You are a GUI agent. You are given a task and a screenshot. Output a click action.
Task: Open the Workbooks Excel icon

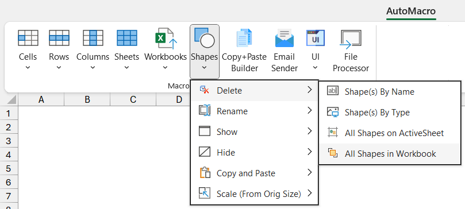[166, 38]
